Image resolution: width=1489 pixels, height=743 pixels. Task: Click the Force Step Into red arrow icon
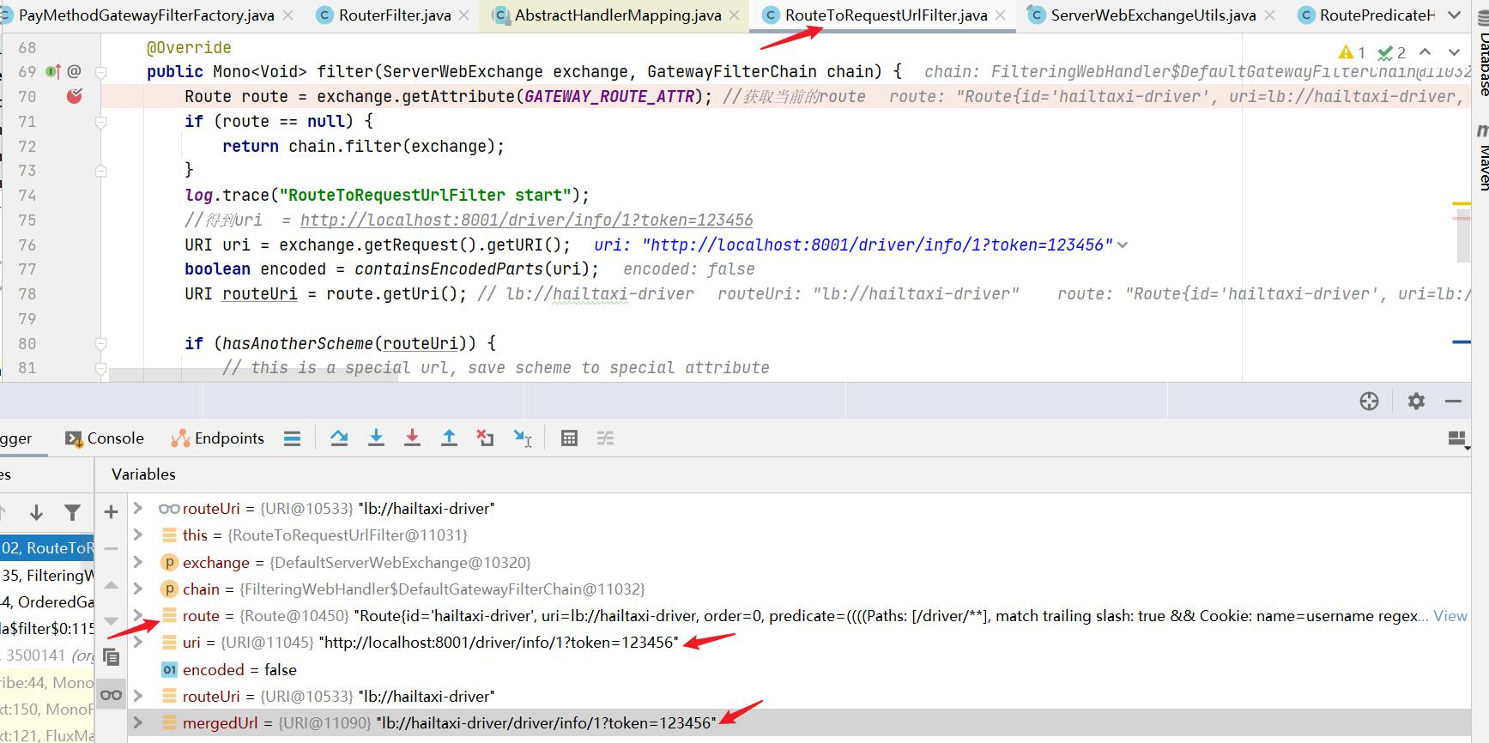[x=412, y=438]
